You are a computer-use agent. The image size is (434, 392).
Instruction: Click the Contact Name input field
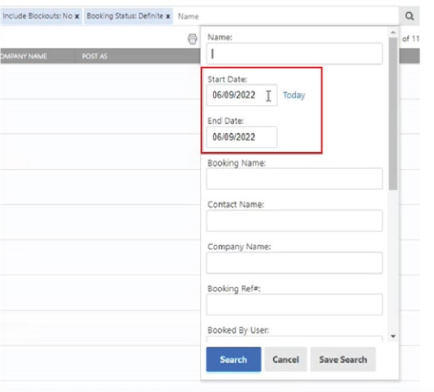(x=294, y=221)
